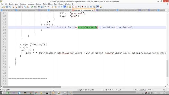Screen dimensions: 169x95
Task: Open the Plugins menu
Action: click(x=61, y=4)
